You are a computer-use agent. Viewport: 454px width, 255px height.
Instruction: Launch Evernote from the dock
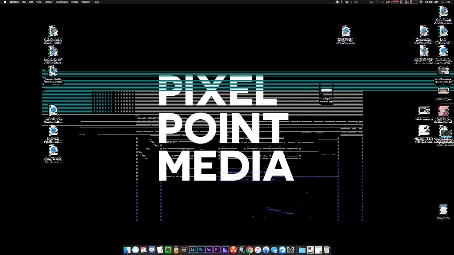pos(168,250)
